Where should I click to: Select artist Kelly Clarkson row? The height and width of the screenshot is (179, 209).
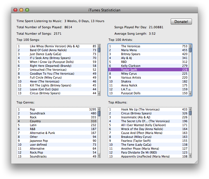(149, 66)
